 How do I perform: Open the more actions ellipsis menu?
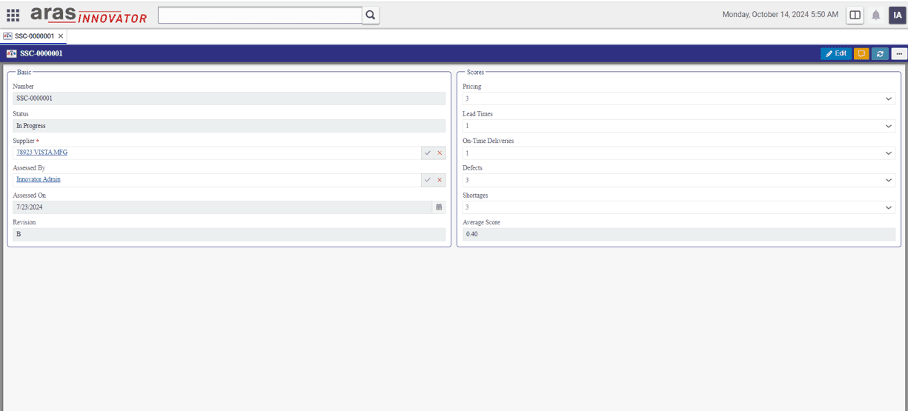point(898,53)
